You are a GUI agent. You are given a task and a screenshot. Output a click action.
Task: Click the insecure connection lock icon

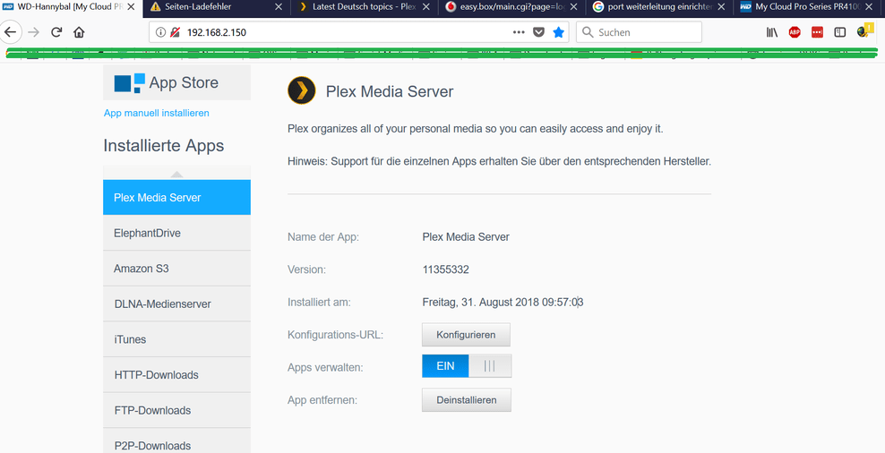click(x=175, y=32)
